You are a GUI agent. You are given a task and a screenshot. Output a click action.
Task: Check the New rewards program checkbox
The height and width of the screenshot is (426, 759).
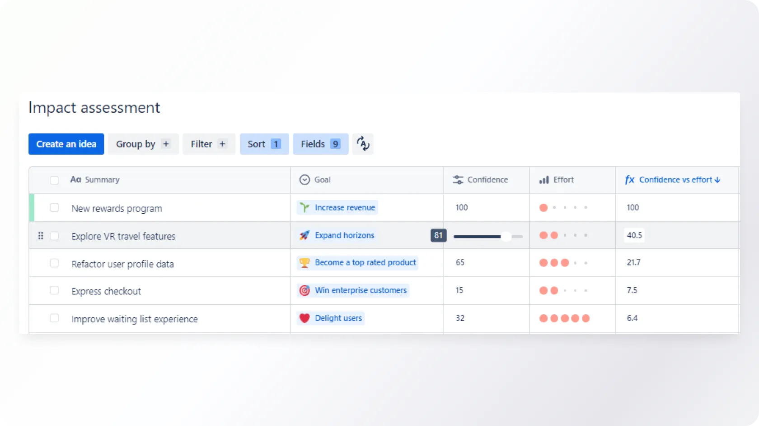[x=54, y=207]
